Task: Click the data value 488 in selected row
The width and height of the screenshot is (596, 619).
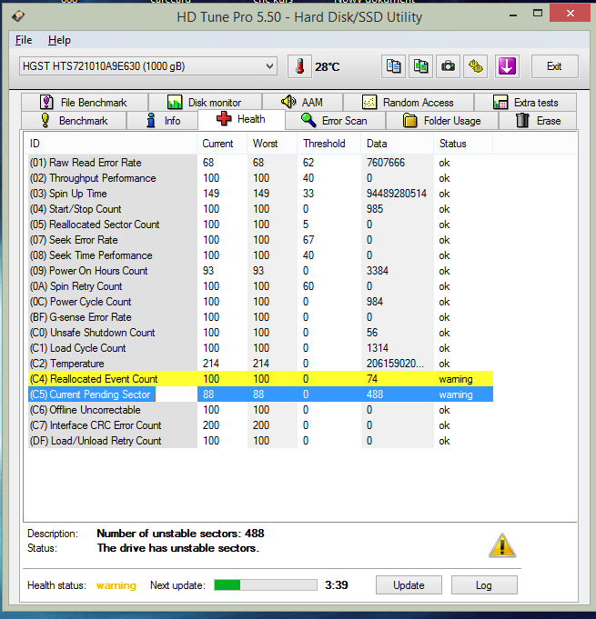Action: click(x=375, y=394)
